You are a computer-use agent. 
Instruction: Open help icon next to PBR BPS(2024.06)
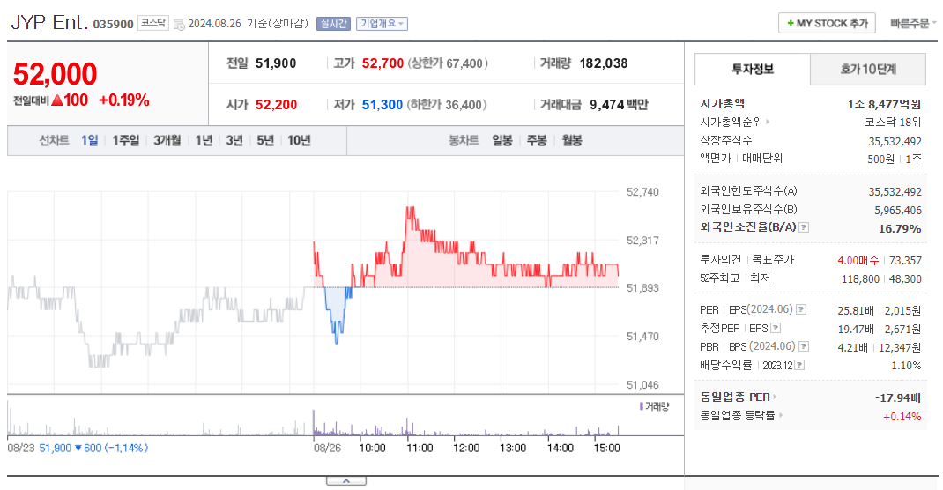pos(804,346)
